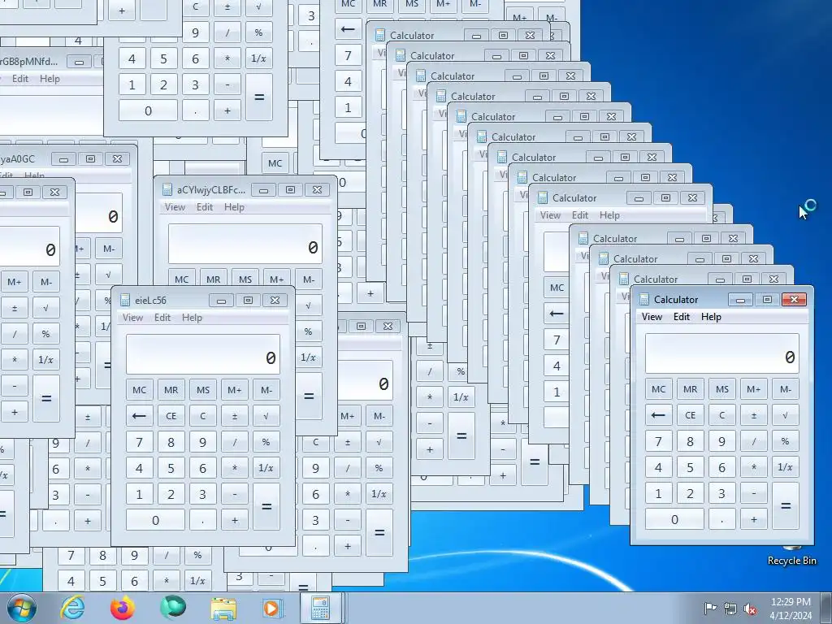
Task: Click MC in the aCYlwjyCLBFc window
Action: [181, 279]
